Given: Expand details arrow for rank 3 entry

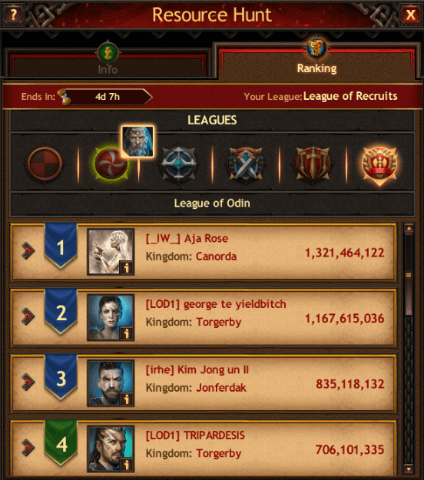Looking at the screenshot, I should pyautogui.click(x=28, y=382).
